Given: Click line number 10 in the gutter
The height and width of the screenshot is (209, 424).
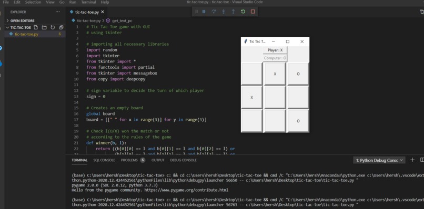Looking at the screenshot, I should coord(76,79).
